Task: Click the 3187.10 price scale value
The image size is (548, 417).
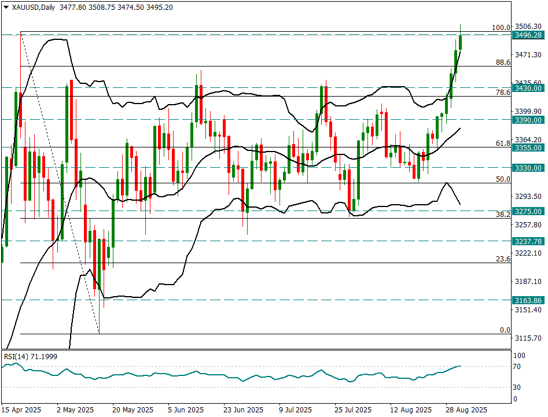Action: (528, 282)
